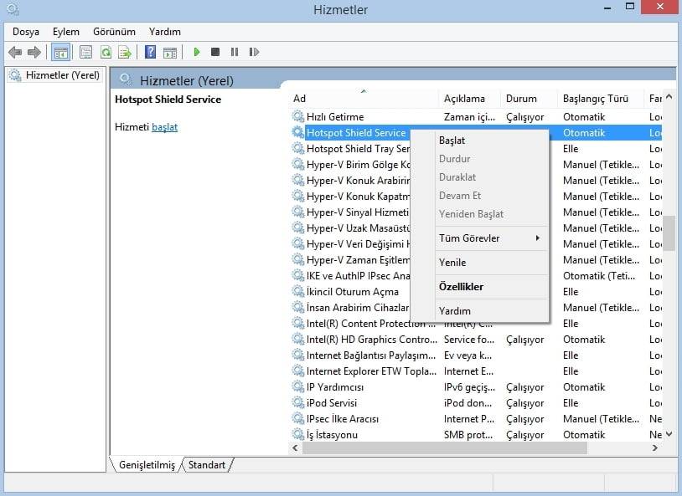Screen dimensions: 682x496
Task: Click the "başlat" link to start the service
Action: pyautogui.click(x=164, y=127)
